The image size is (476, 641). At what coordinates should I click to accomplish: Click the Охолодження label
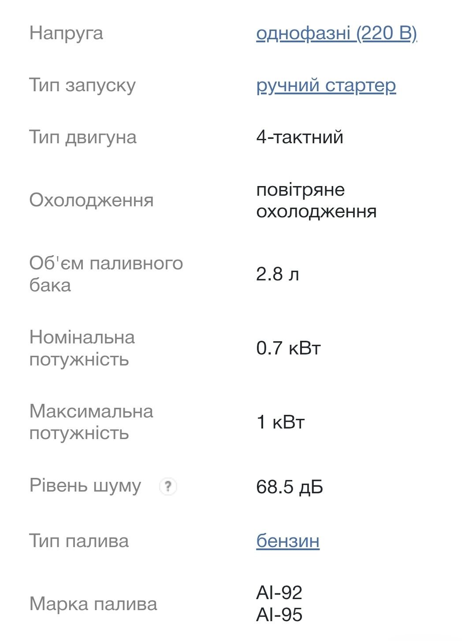91,201
